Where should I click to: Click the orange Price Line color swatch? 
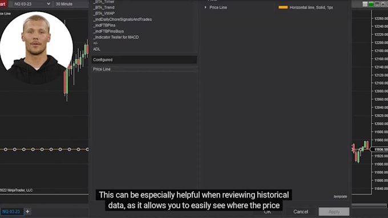click(x=283, y=7)
